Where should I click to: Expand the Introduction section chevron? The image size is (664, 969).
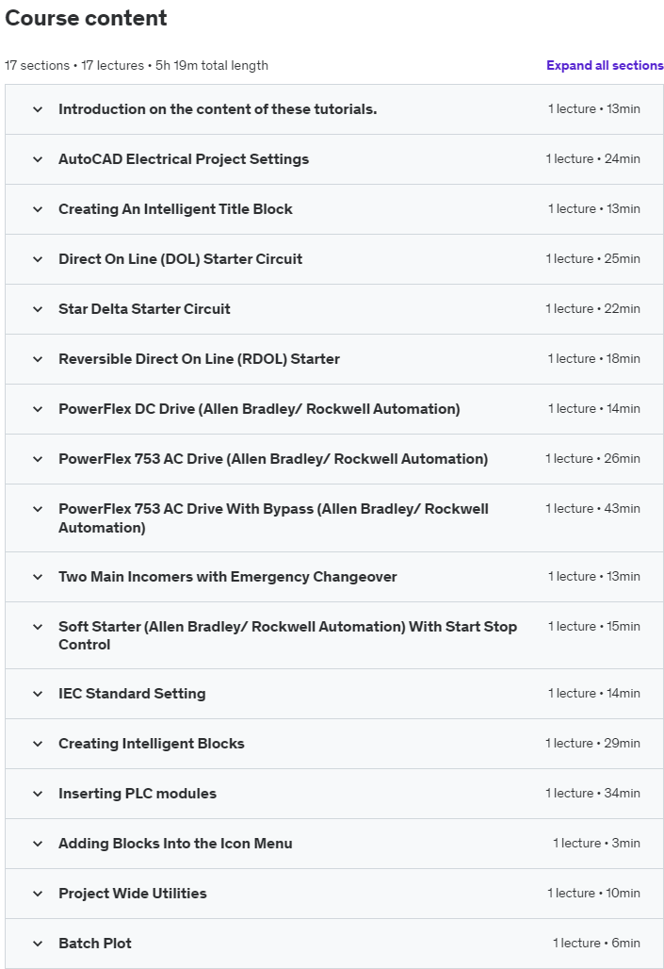point(38,109)
